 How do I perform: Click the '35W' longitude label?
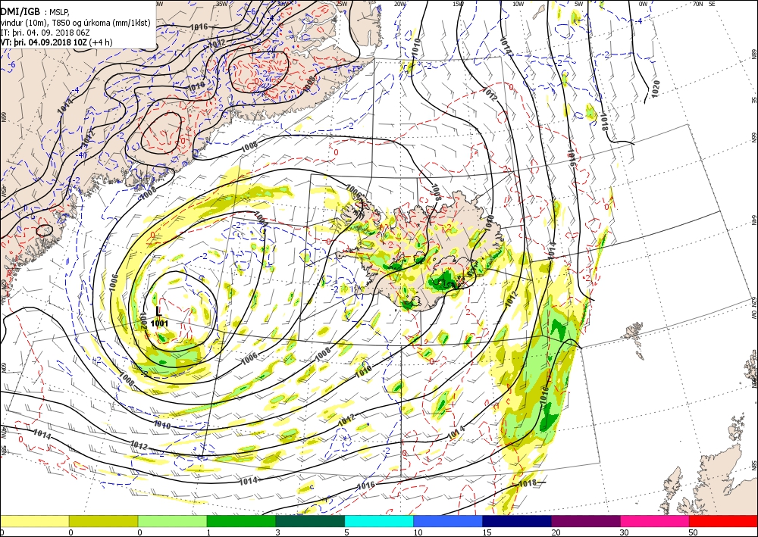(221, 3)
